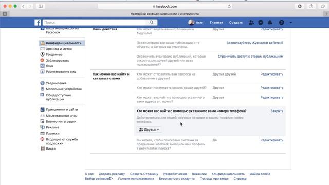329x185 pixels.
Task: Open Разработчикам footer link
Action: (x=175, y=174)
